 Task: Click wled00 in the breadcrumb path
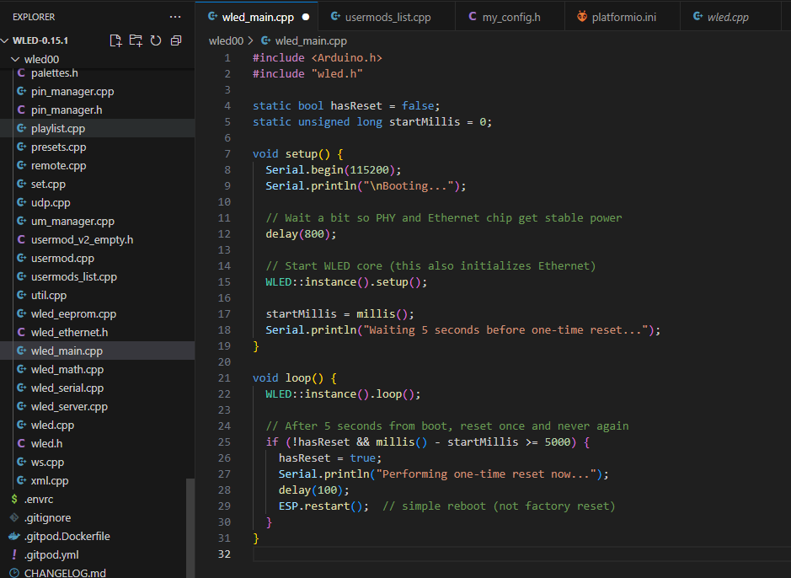pyautogui.click(x=226, y=40)
